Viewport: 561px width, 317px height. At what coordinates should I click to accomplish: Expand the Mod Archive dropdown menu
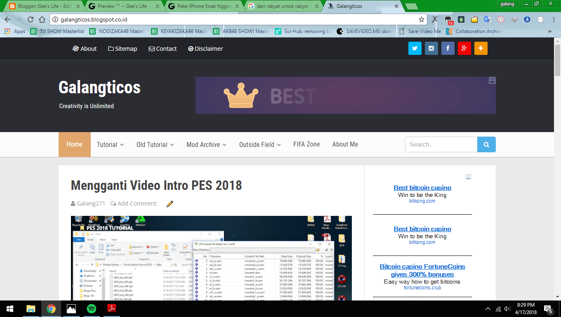(x=206, y=144)
